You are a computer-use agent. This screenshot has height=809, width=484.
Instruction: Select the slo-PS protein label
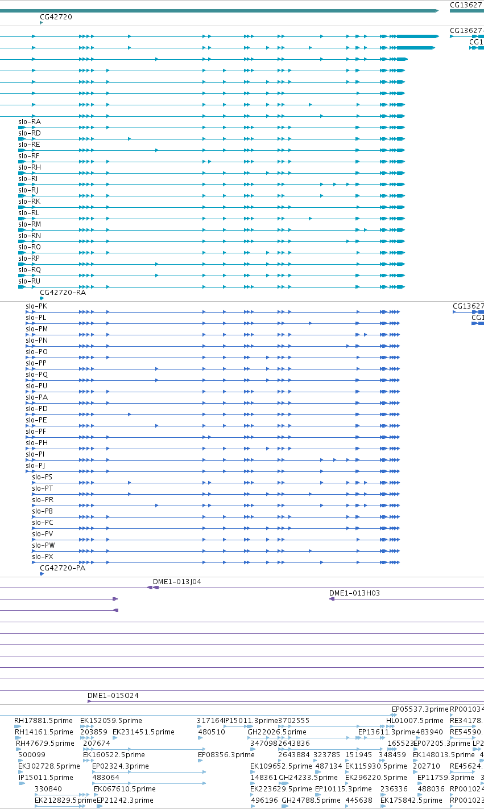point(43,477)
